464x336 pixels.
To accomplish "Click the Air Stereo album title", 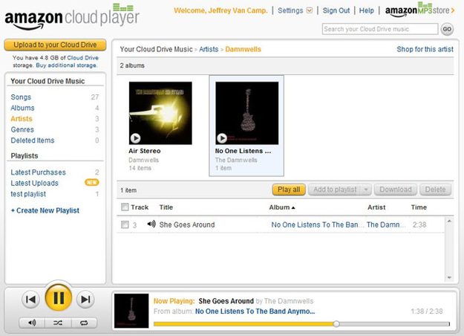I will pos(145,151).
